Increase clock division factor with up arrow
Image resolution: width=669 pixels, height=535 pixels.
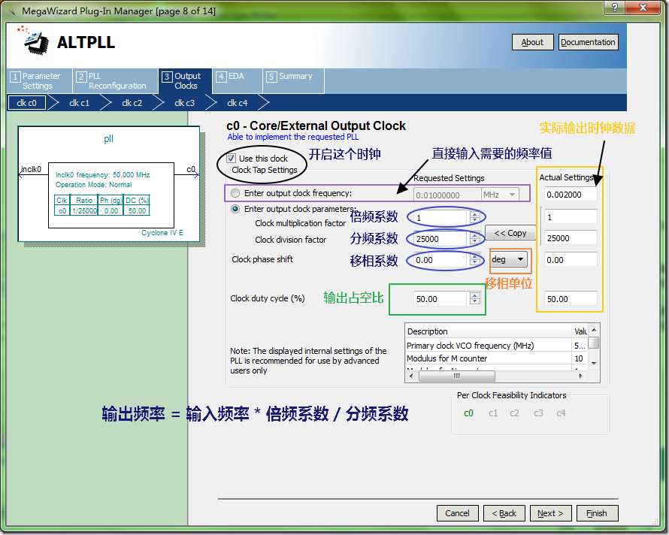[475, 235]
